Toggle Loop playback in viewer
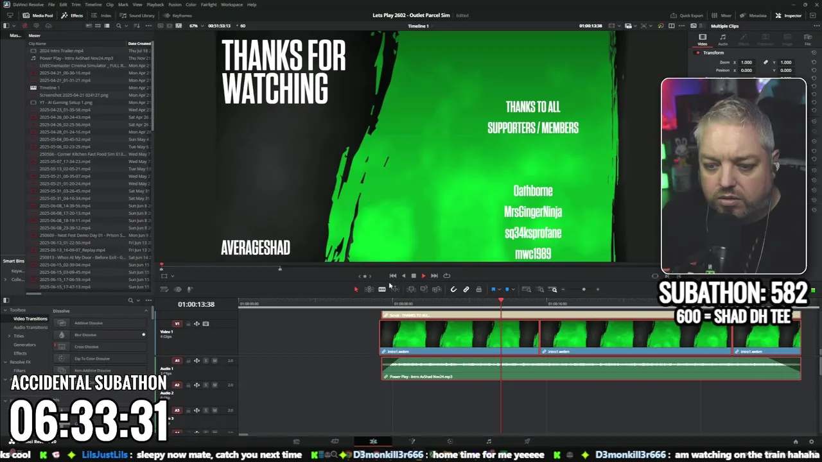The height and width of the screenshot is (462, 822). pyautogui.click(x=446, y=276)
